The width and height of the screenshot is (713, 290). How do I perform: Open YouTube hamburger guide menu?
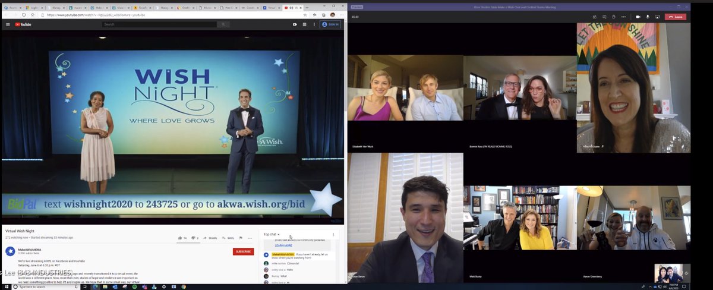point(8,24)
